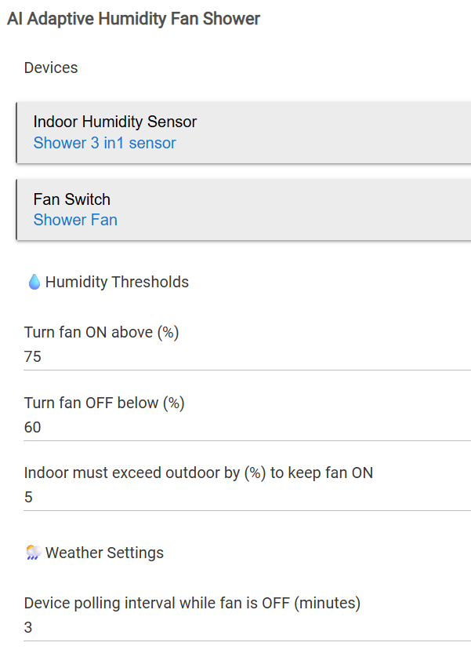Click the Shower Fan link
Screen dimensions: 471x657
point(75,220)
